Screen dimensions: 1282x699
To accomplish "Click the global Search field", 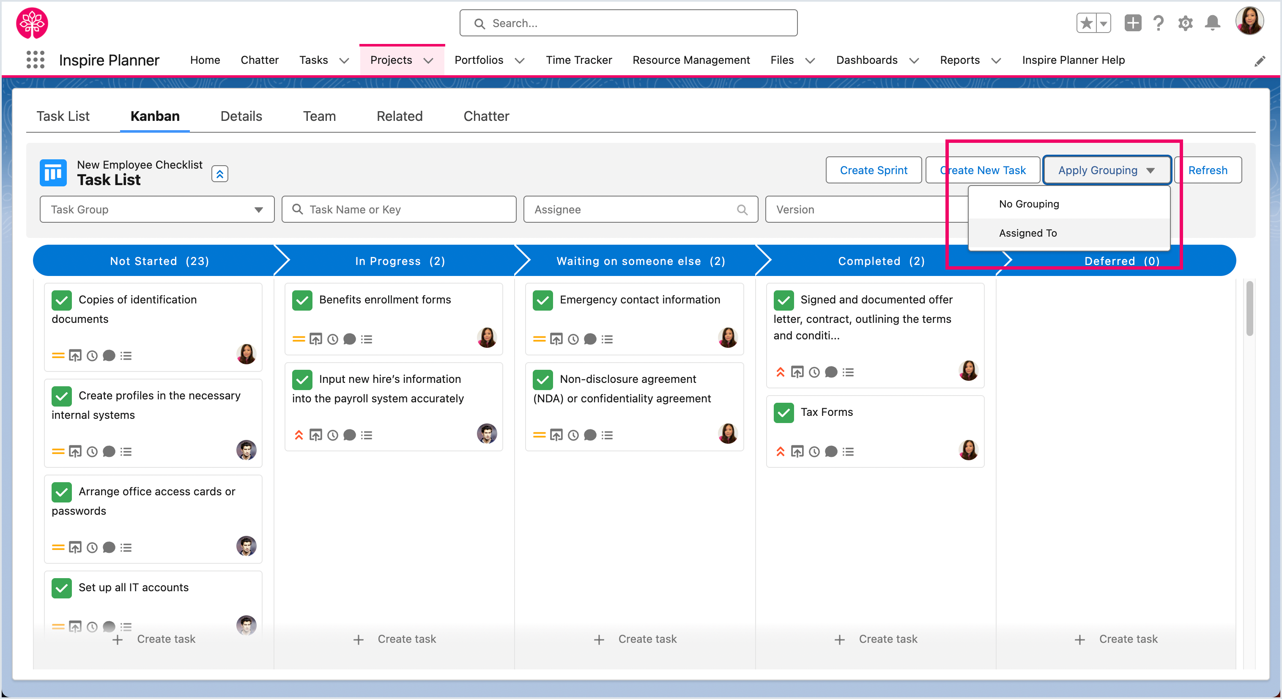I will (x=628, y=23).
